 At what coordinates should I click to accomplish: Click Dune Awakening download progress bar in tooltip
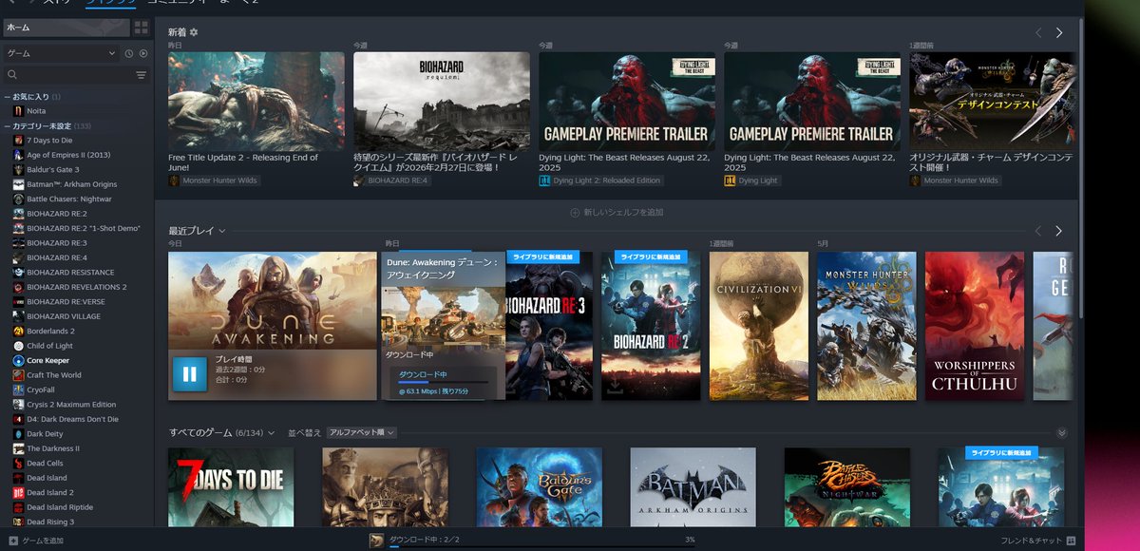444,382
